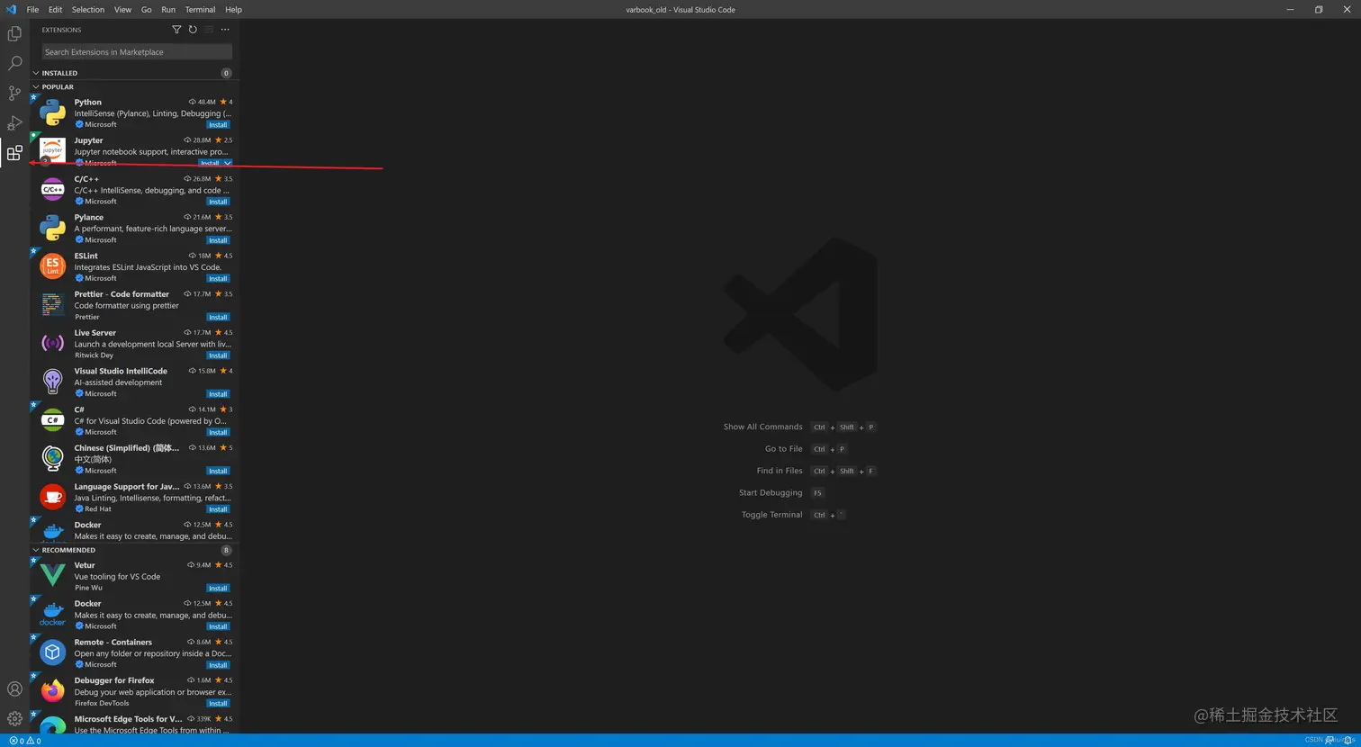Install the Vetur extension
1361x747 pixels.
[218, 589]
